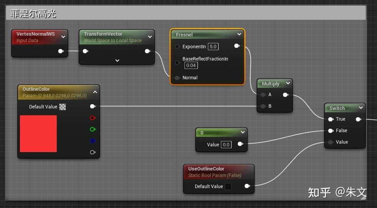Screen dimensions: 377x208
Task: Click the constant 0 output pin
Action: (240, 144)
